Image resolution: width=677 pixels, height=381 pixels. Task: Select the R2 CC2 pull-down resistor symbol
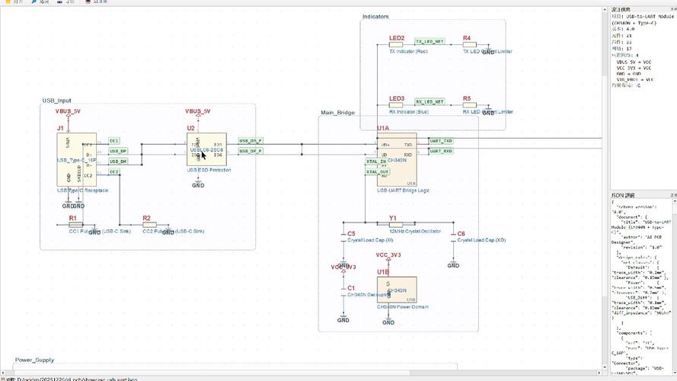[149, 225]
